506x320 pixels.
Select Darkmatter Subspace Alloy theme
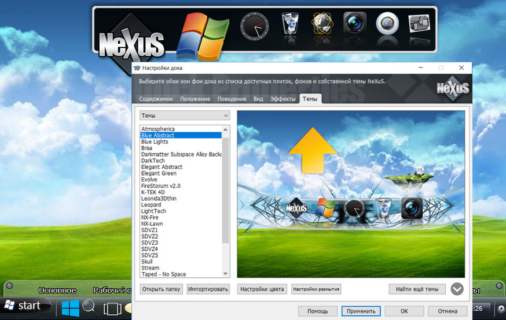(x=181, y=154)
